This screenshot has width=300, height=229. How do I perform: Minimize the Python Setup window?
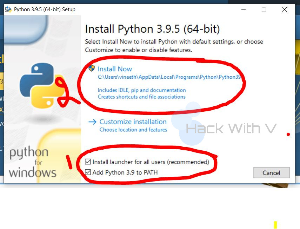[244, 9]
